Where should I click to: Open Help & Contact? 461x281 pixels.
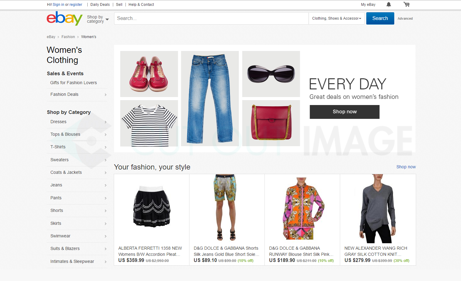coord(141,5)
